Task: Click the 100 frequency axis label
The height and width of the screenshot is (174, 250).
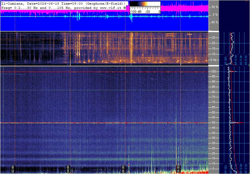Action: (x=213, y=72)
